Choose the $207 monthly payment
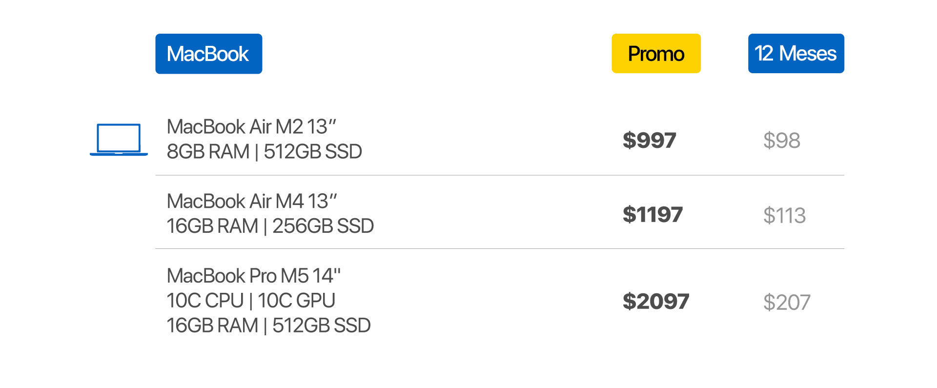 [x=787, y=303]
